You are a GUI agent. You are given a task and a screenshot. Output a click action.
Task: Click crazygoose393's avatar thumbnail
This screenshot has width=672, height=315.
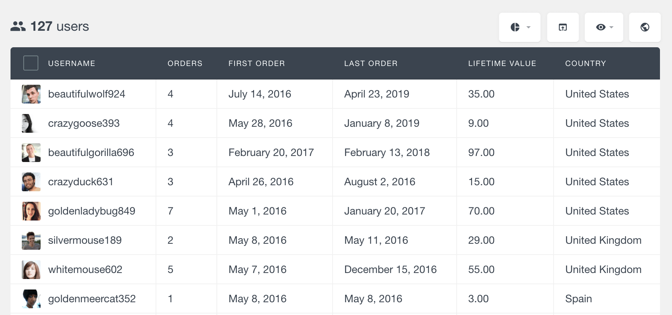click(31, 123)
